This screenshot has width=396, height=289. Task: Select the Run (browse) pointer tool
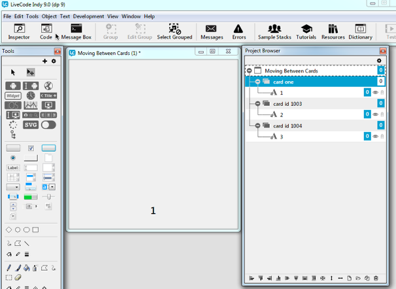coord(13,73)
